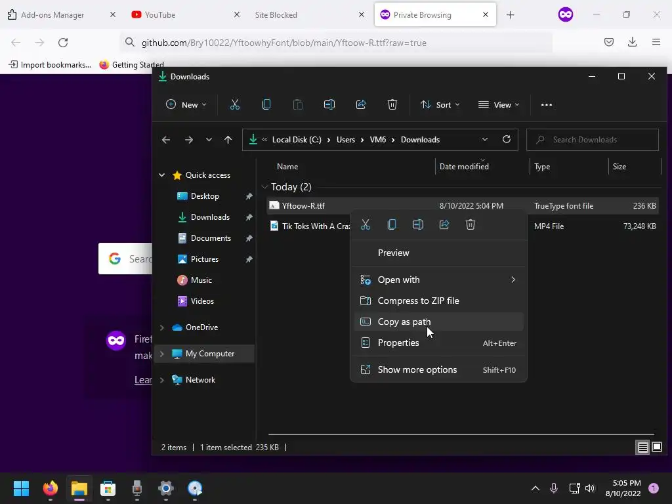The image size is (672, 504).
Task: Open recent locations dropdown chevron
Action: click(x=209, y=140)
